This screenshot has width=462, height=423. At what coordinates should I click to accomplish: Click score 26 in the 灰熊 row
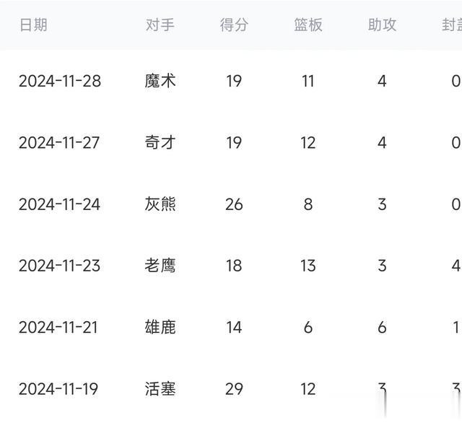234,204
